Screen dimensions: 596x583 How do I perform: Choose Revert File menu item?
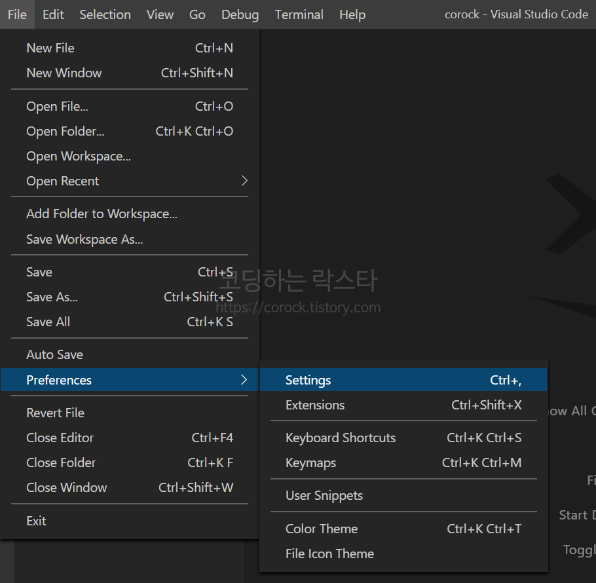[130, 413]
